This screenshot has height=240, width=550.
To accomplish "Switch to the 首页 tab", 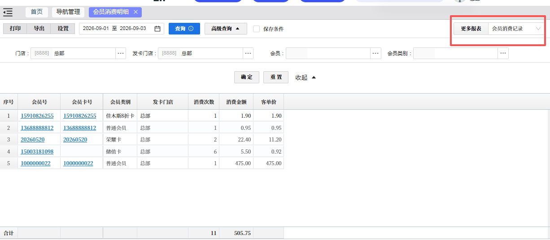I will click(x=37, y=12).
